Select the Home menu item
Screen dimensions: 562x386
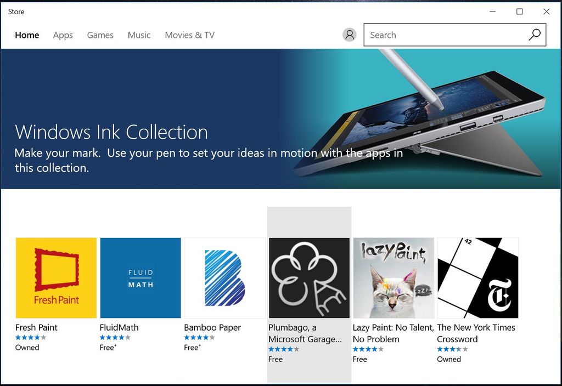coord(27,35)
